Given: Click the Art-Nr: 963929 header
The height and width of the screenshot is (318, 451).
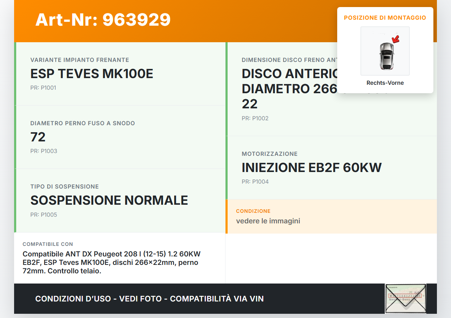Looking at the screenshot, I should pos(103,20).
